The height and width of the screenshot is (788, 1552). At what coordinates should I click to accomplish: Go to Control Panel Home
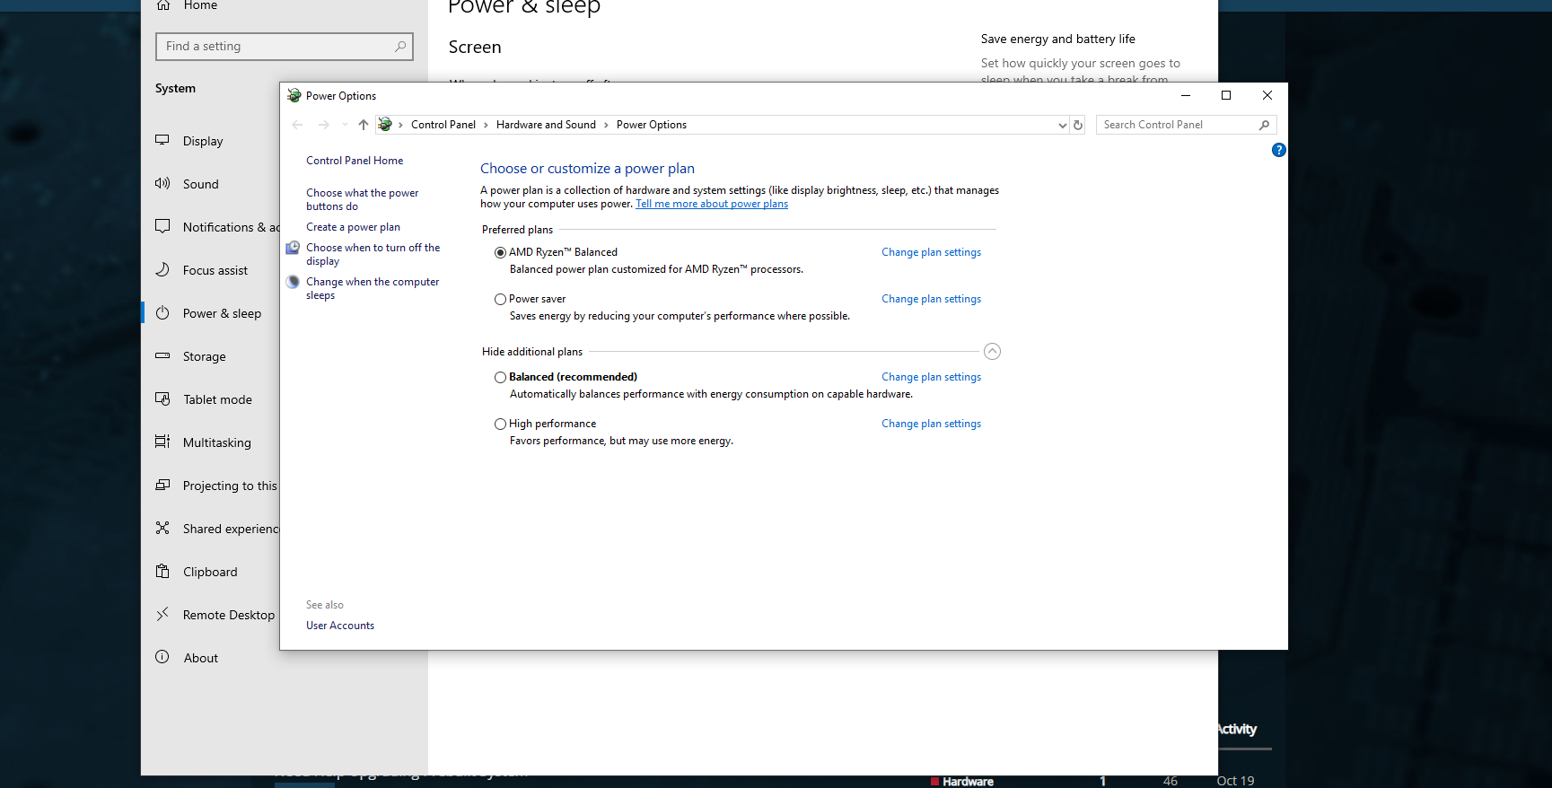(355, 161)
